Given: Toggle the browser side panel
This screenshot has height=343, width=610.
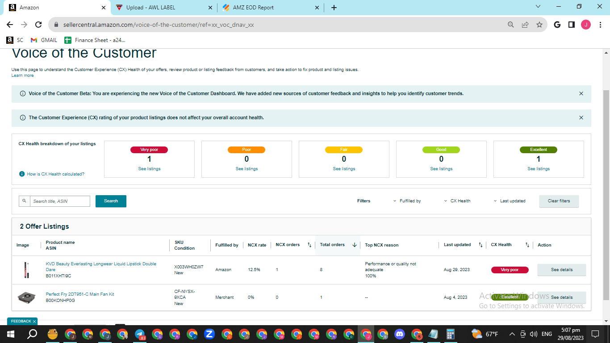Looking at the screenshot, I should point(572,25).
